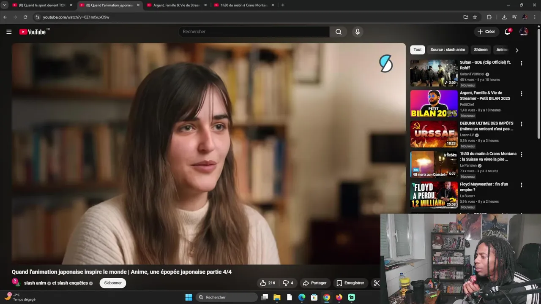Open the Chrome three-dot menu
Viewport: 541px width, 304px height.
(x=535, y=17)
